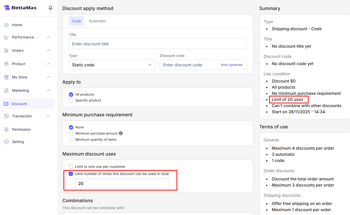Open the Transaction sidebar menu item
This screenshot has height=215, width=350.
point(22,116)
